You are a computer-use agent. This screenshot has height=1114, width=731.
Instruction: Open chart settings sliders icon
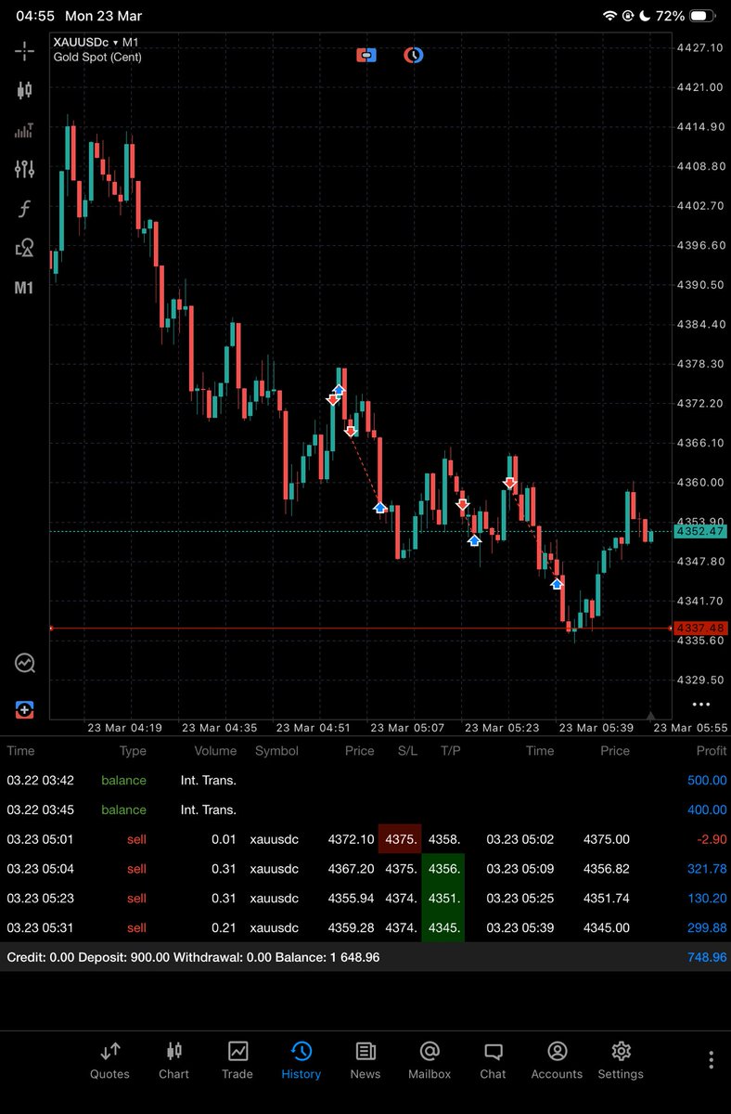click(24, 169)
